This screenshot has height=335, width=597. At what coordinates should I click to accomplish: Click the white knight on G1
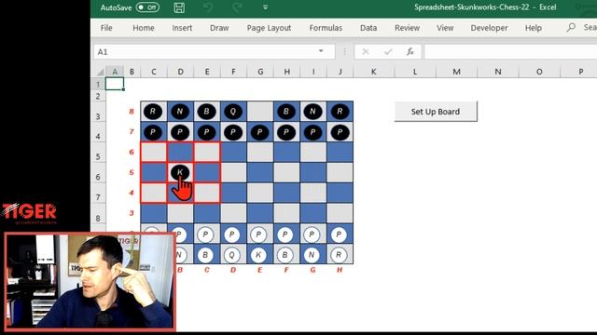coord(312,254)
